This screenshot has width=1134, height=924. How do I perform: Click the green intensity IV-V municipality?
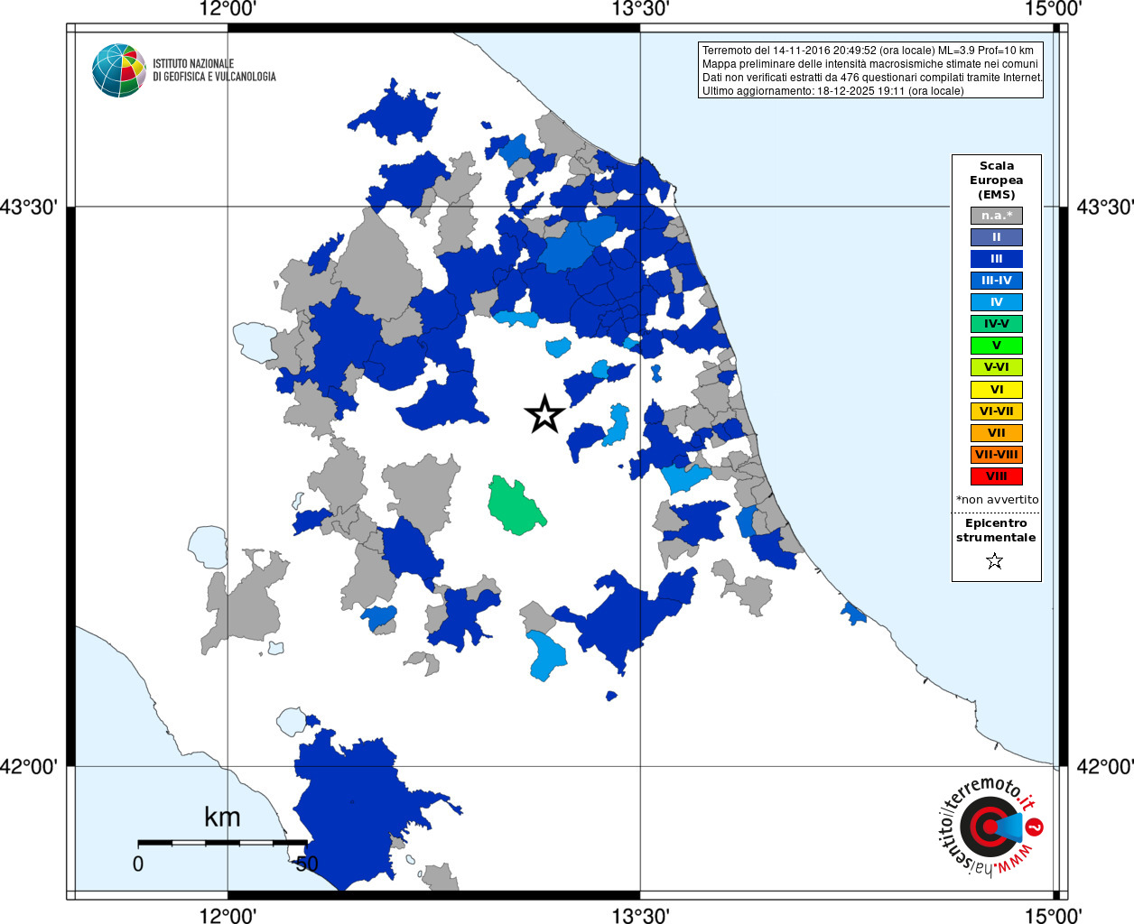pyautogui.click(x=515, y=505)
